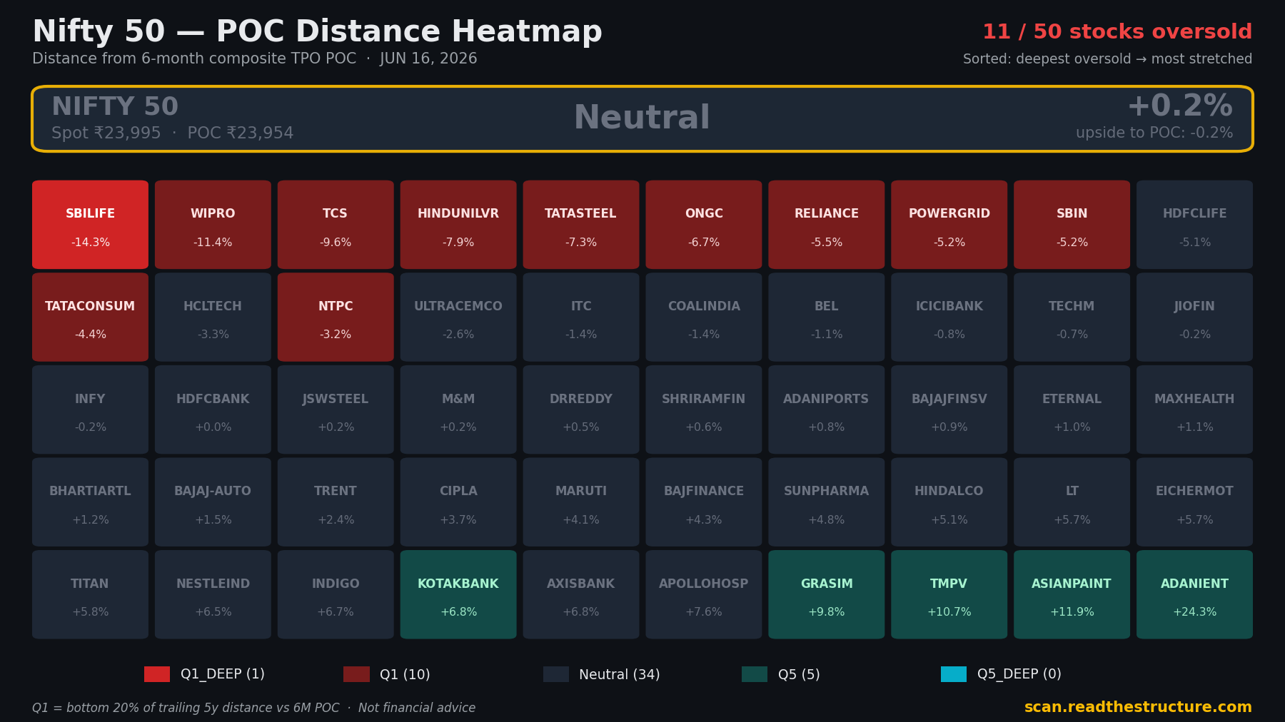
Task: Open the GRASIM +9.8% tile
Action: pyautogui.click(x=827, y=594)
